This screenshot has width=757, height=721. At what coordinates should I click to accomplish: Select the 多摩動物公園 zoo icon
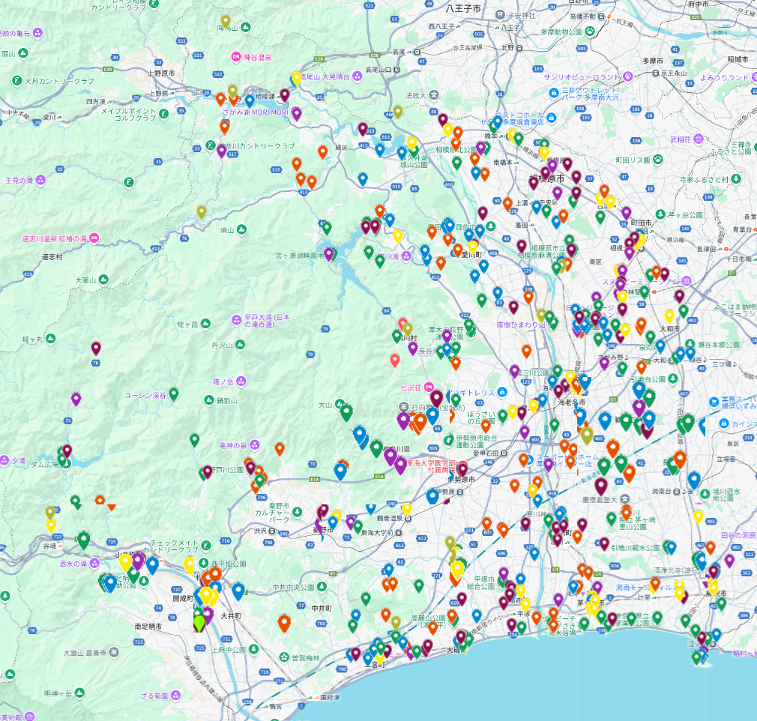click(589, 31)
